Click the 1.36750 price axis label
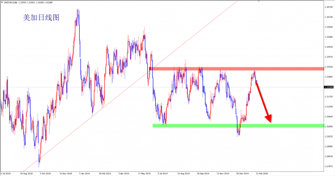 (328, 7)
